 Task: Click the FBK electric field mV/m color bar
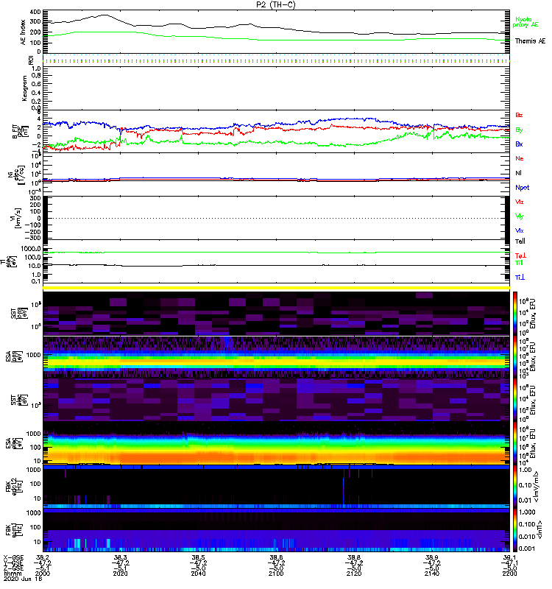[x=515, y=487]
